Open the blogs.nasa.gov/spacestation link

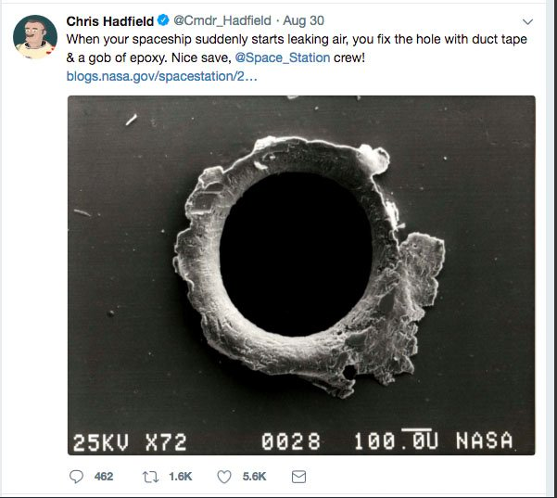pyautogui.click(x=161, y=76)
